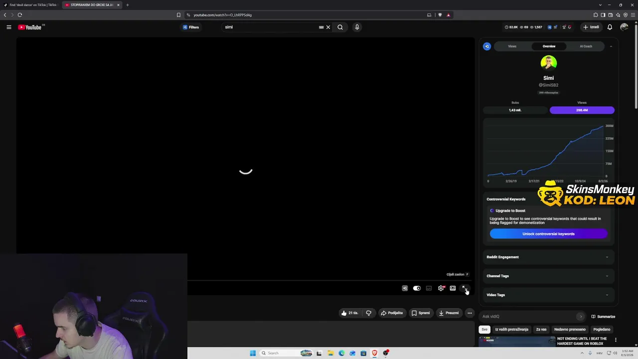Select the Overview tab in vidIQ

(x=549, y=46)
